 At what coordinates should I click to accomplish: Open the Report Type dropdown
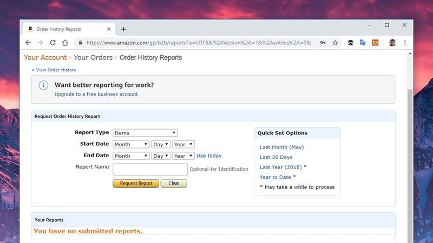click(145, 133)
